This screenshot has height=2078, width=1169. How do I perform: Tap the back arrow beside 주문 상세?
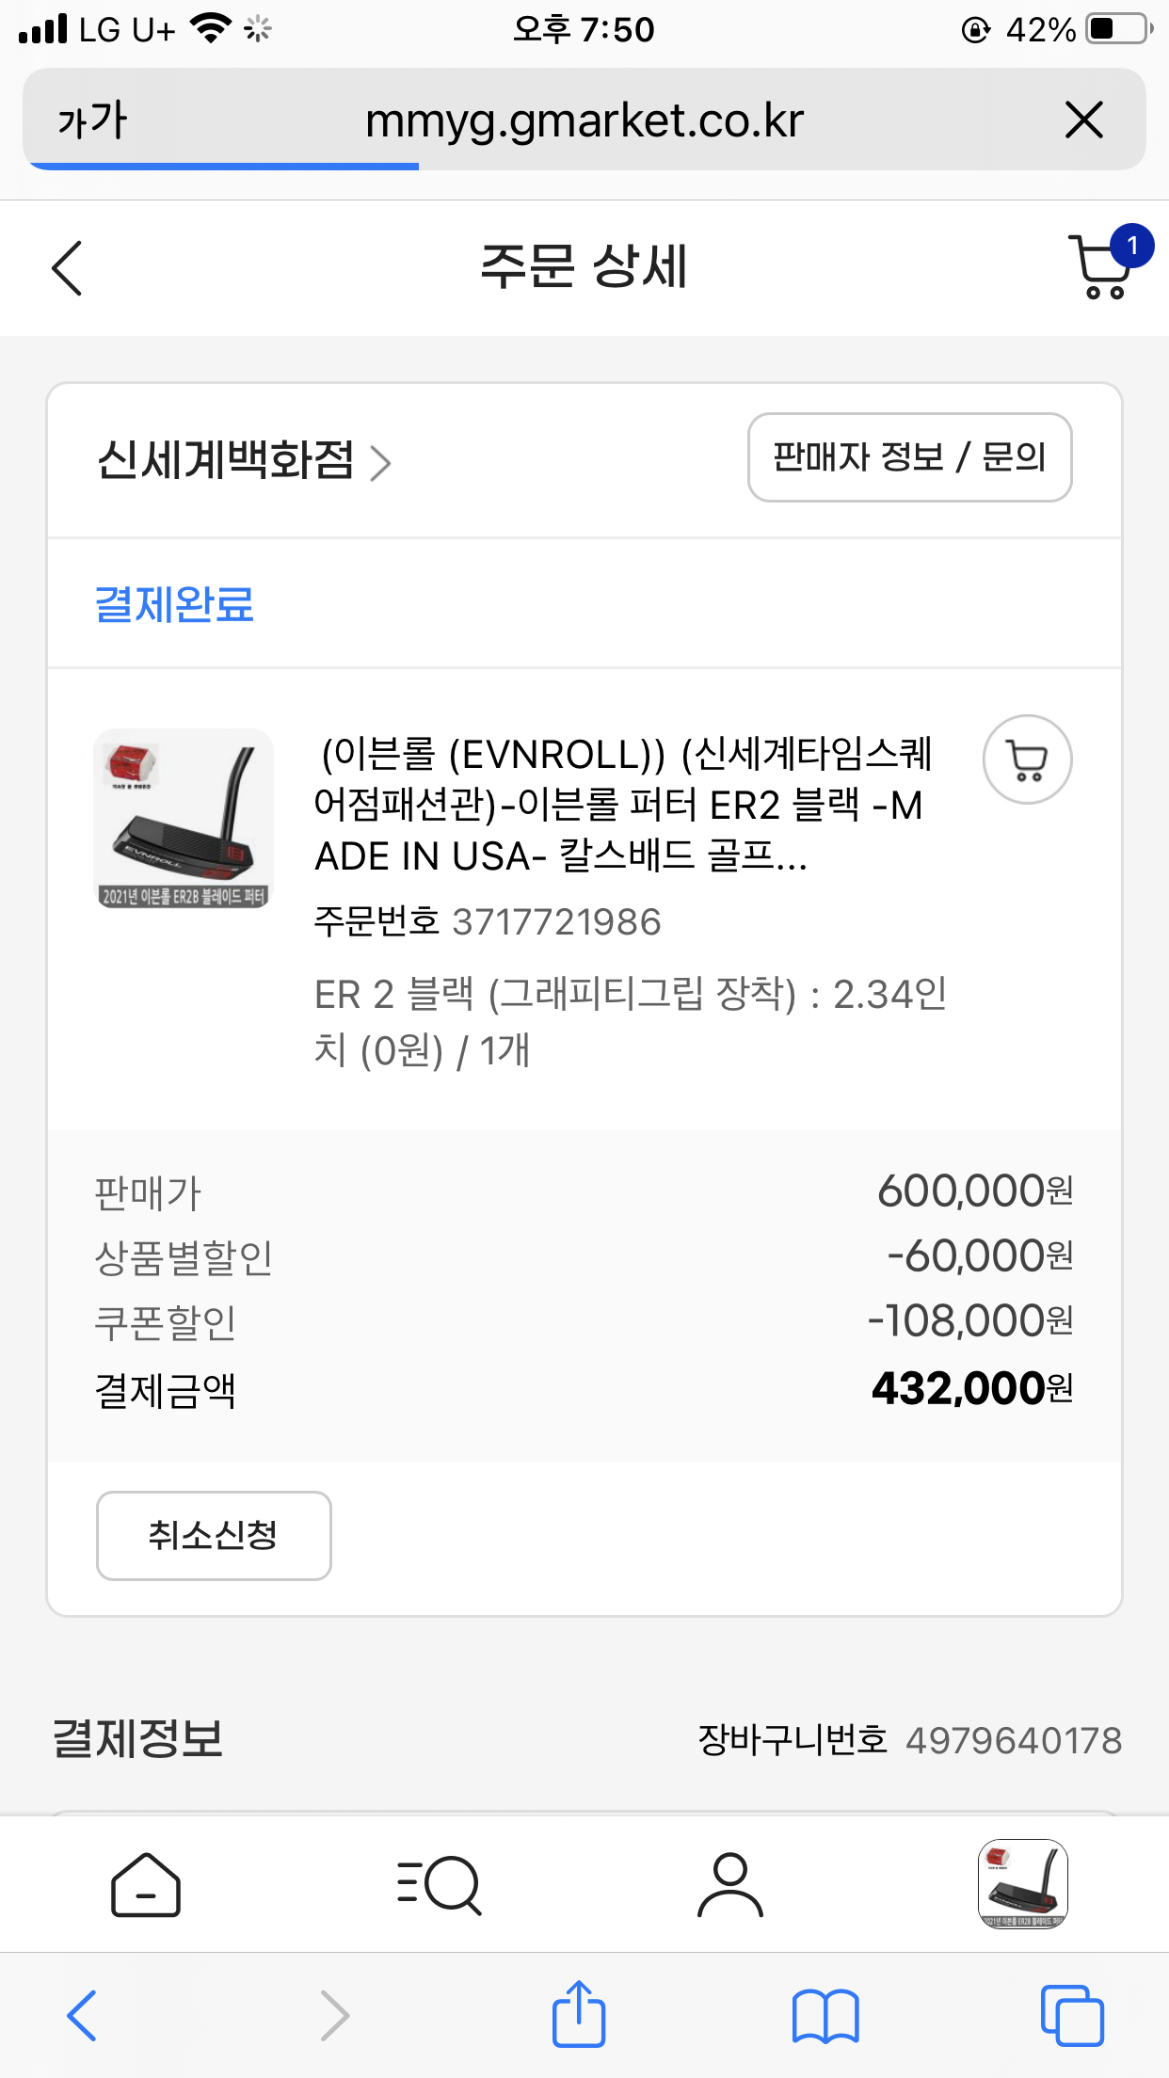[x=68, y=268]
